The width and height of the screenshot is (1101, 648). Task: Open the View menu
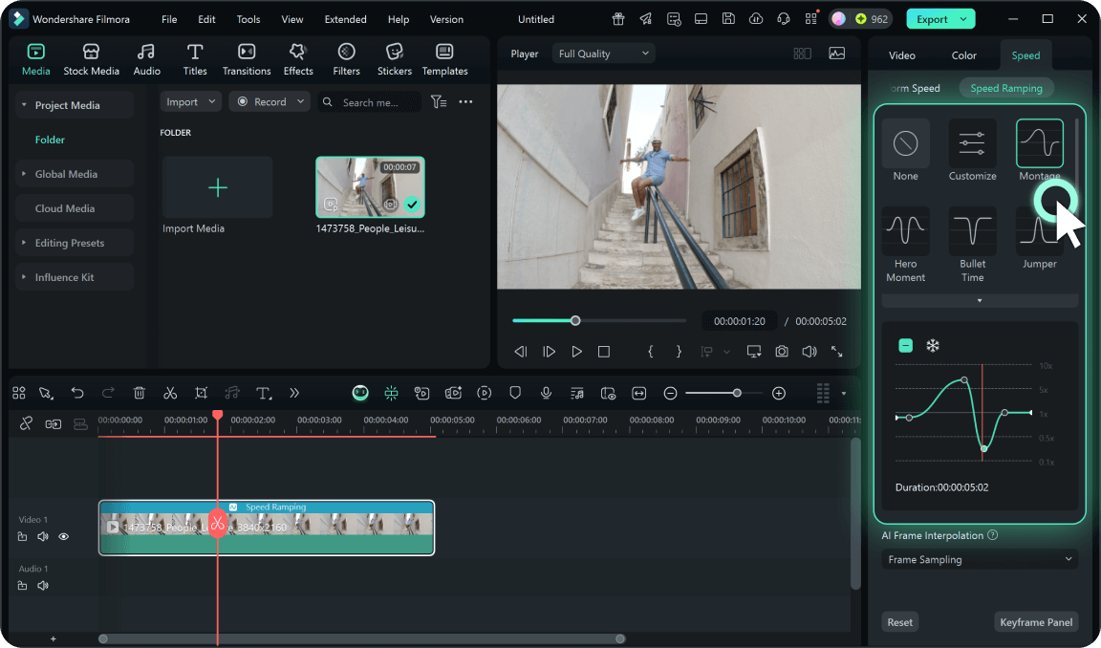(x=292, y=19)
